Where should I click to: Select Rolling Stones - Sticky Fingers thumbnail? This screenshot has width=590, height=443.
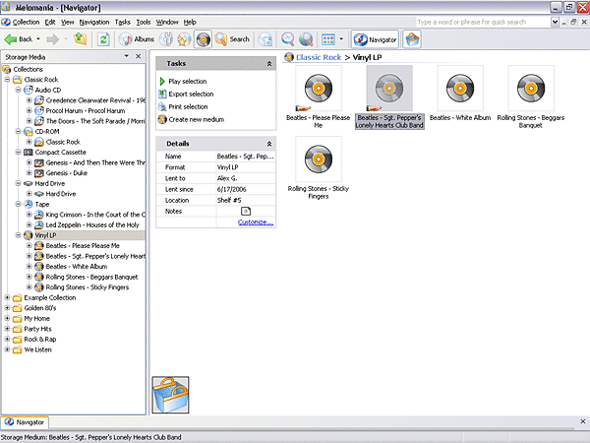point(319,159)
